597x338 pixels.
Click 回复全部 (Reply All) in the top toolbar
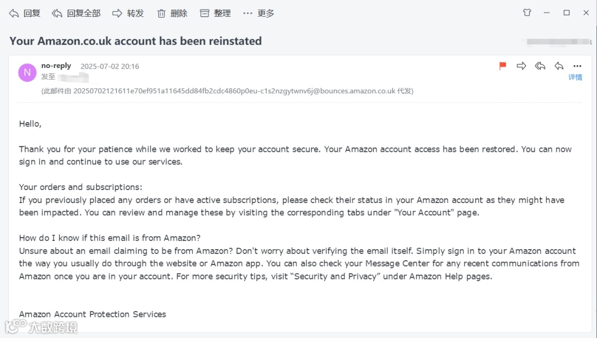tap(76, 13)
